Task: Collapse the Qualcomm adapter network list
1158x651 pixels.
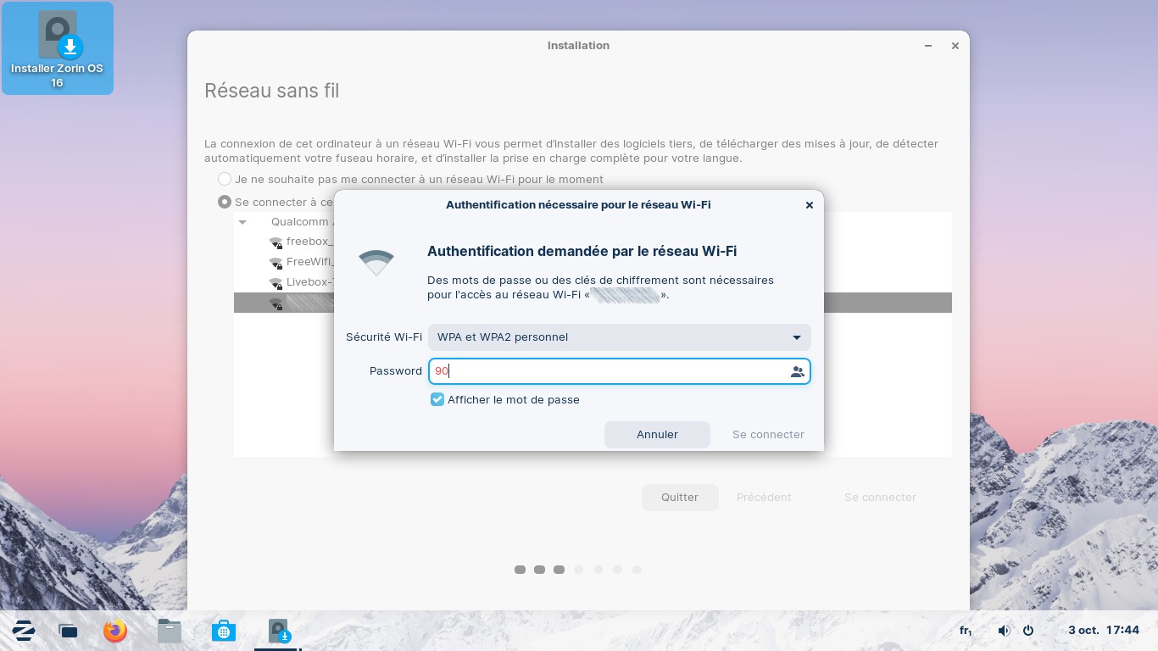Action: point(243,222)
